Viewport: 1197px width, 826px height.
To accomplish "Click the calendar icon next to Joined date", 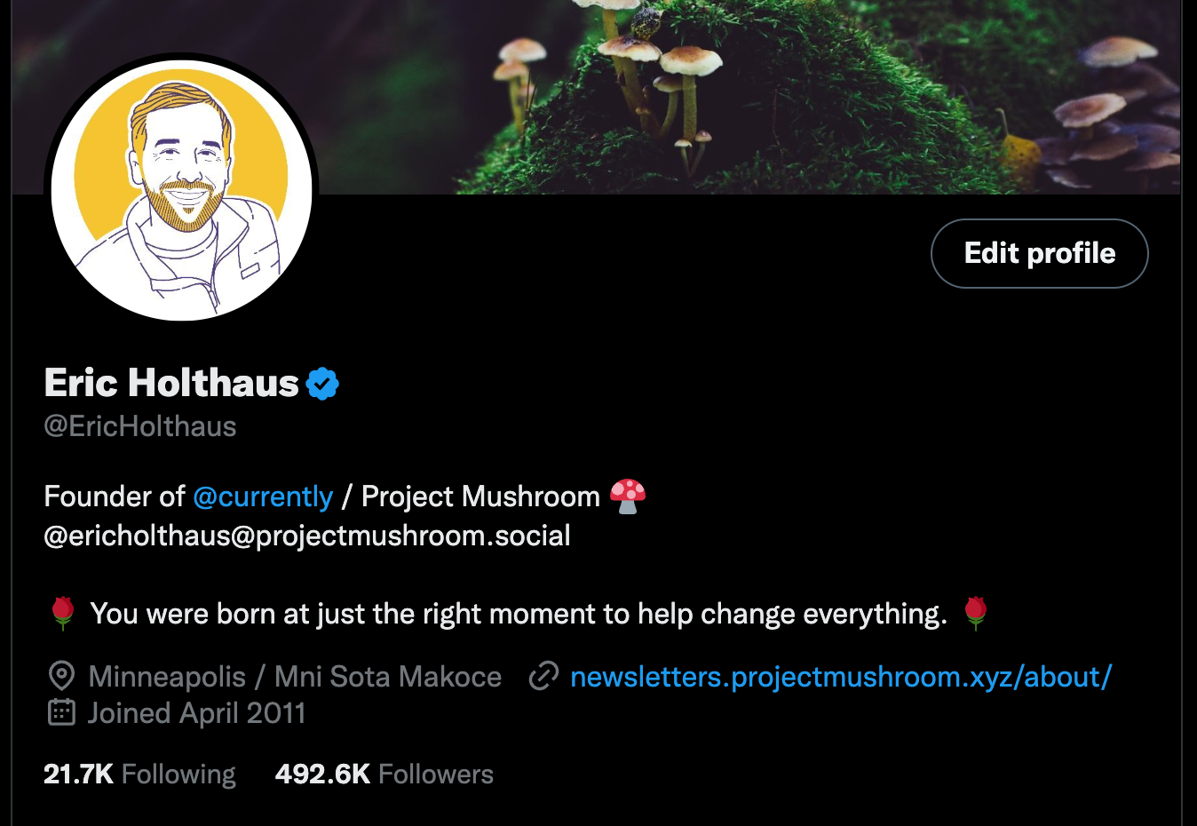I will tap(61, 712).
